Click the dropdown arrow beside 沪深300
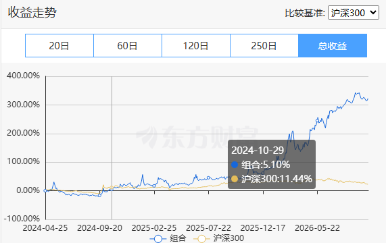This screenshot has height=243, width=386. point(373,12)
